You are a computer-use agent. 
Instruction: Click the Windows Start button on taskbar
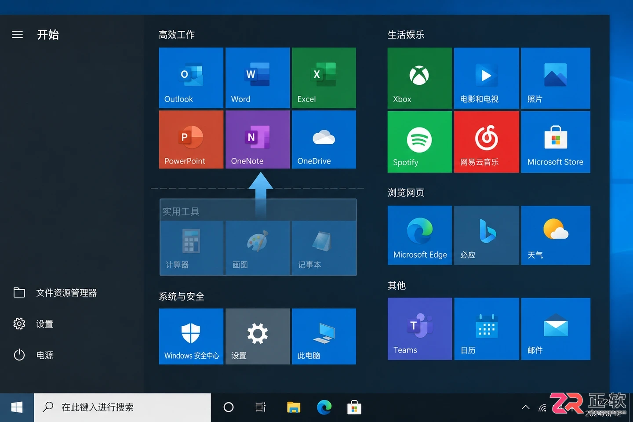[x=17, y=407]
